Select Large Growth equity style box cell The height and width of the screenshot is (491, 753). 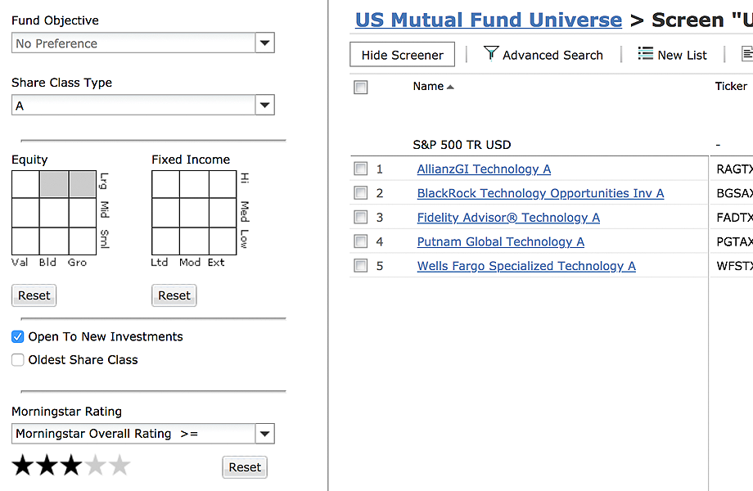point(83,185)
